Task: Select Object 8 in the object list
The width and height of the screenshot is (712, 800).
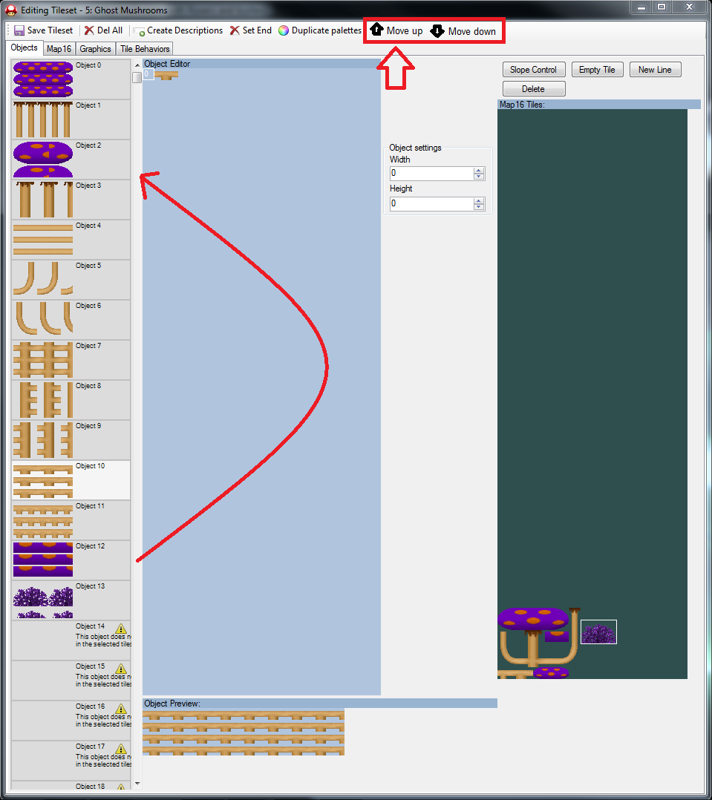Action: click(71, 400)
